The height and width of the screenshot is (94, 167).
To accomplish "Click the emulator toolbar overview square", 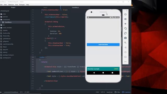I will pos(125,57).
